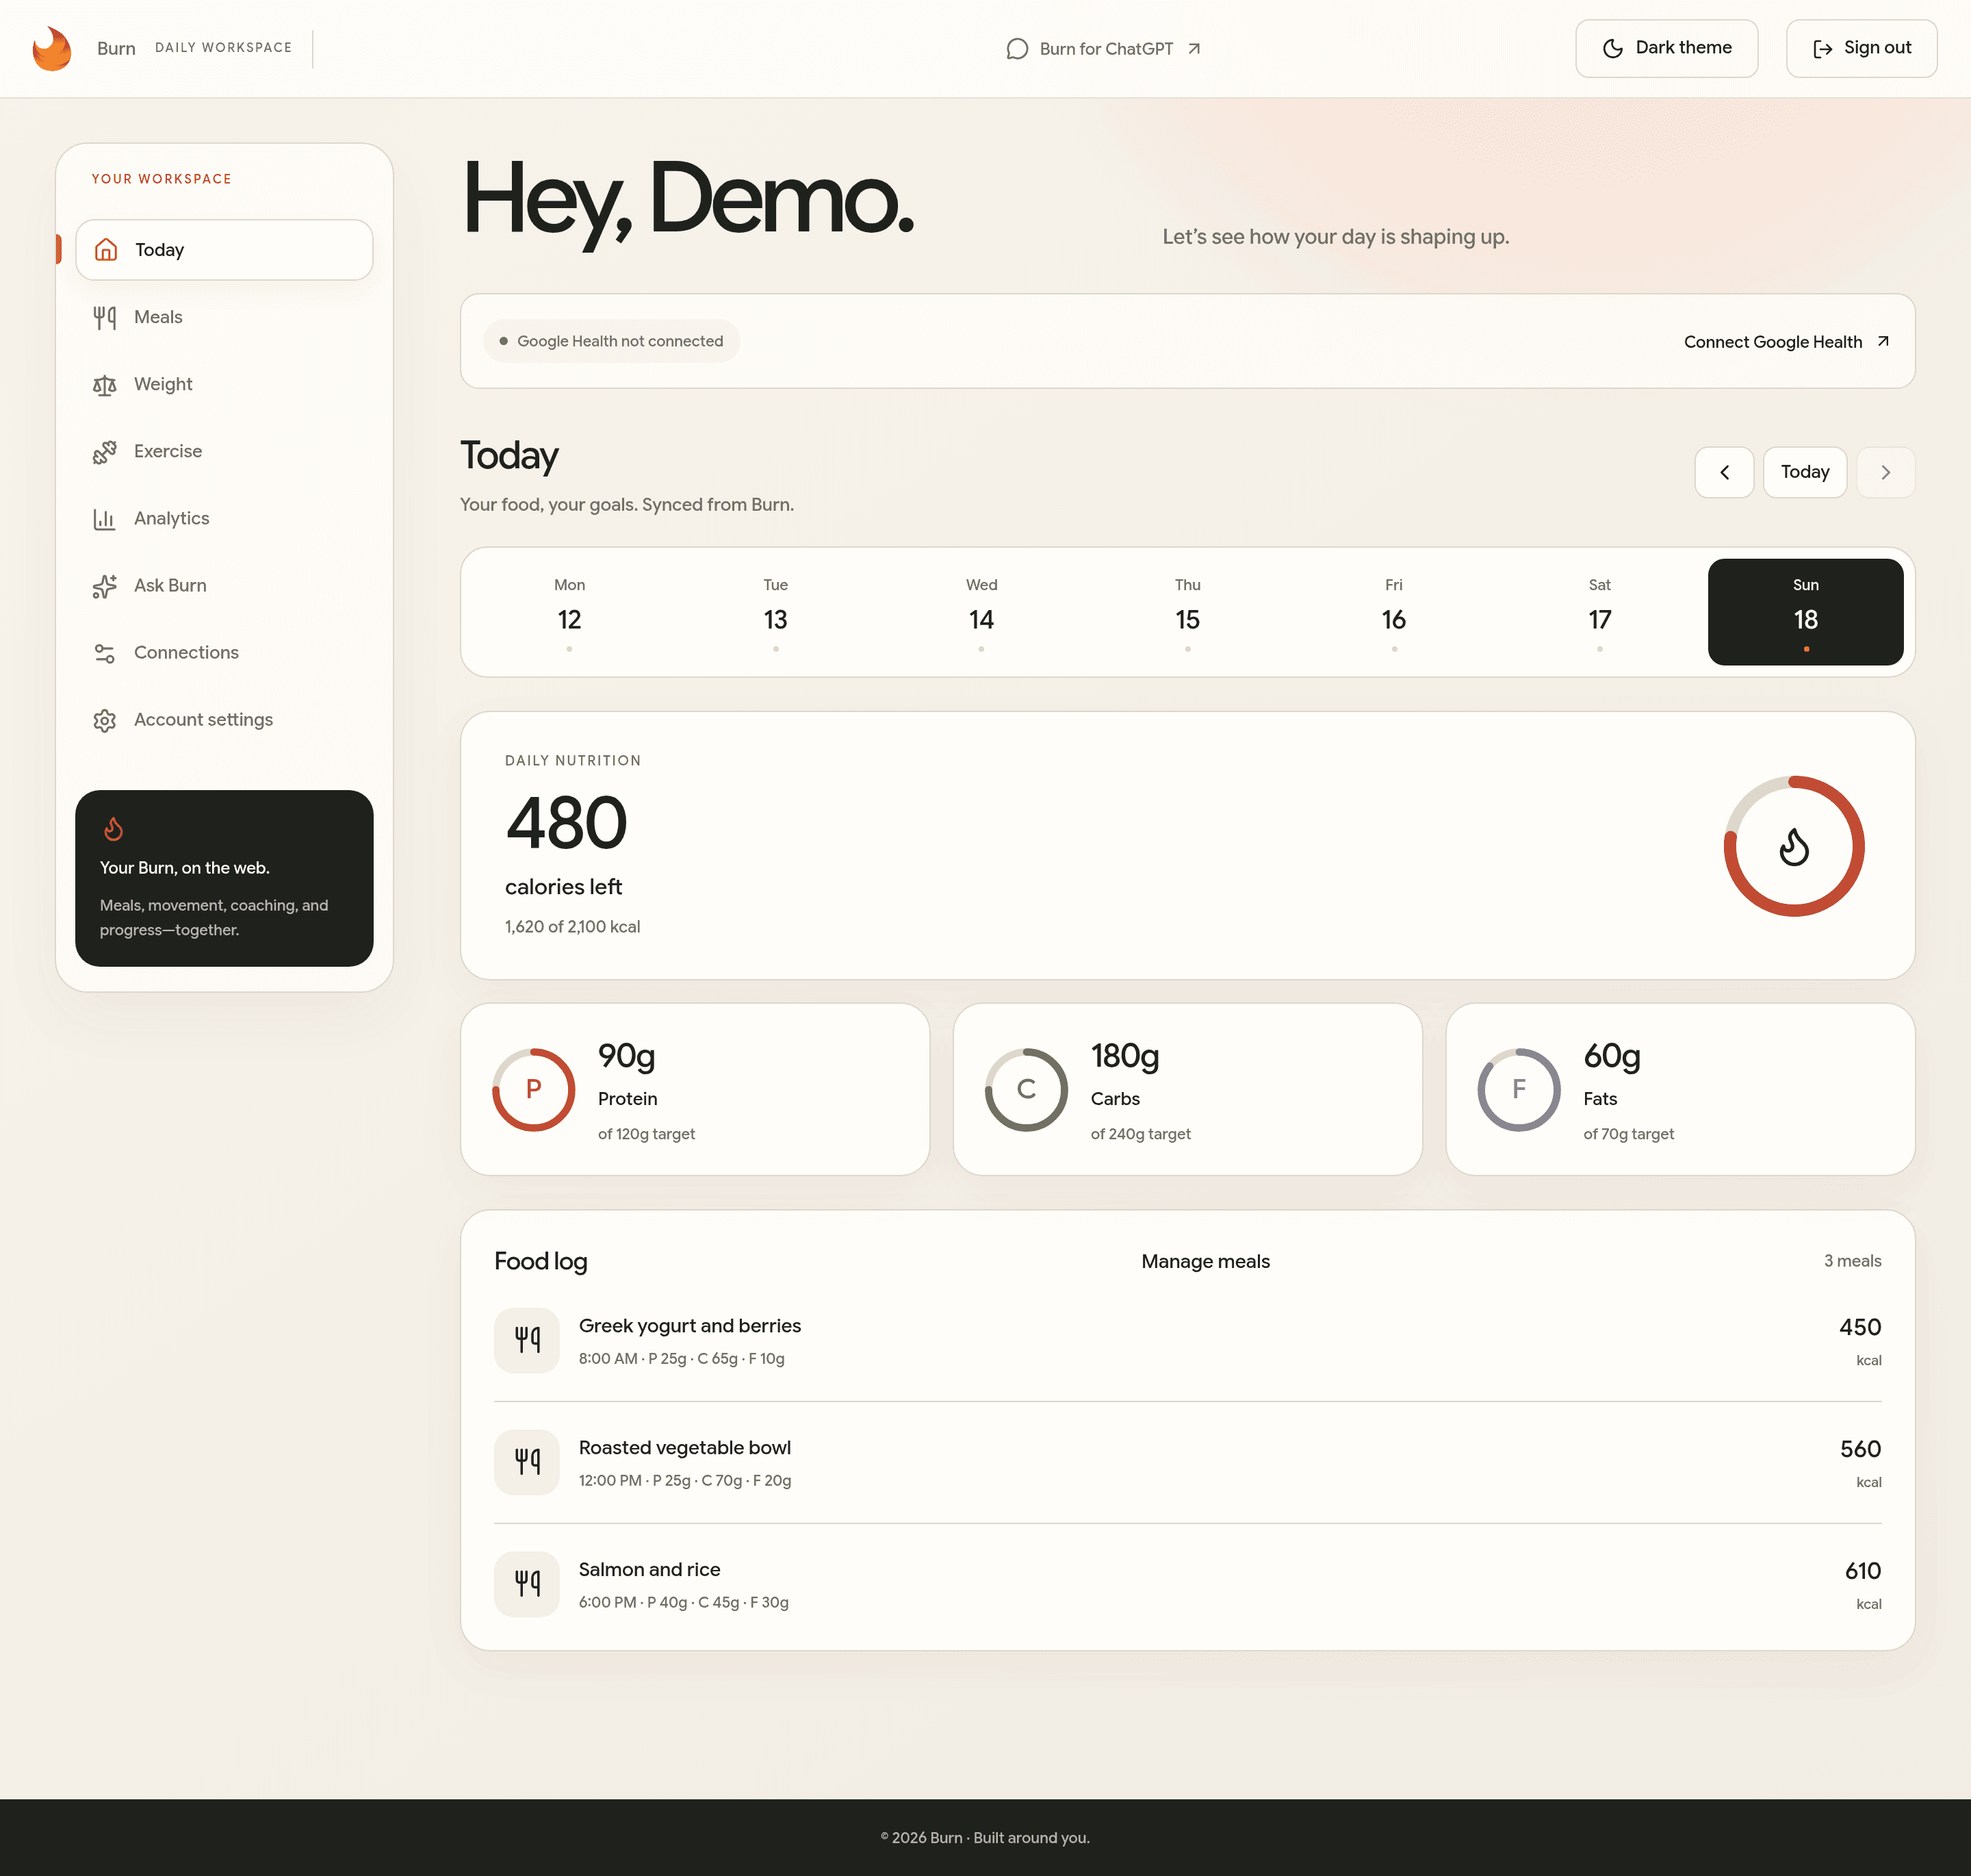Open the Roasted vegetable bowl entry
Viewport: 1971px width, 1876px height.
point(1187,1462)
